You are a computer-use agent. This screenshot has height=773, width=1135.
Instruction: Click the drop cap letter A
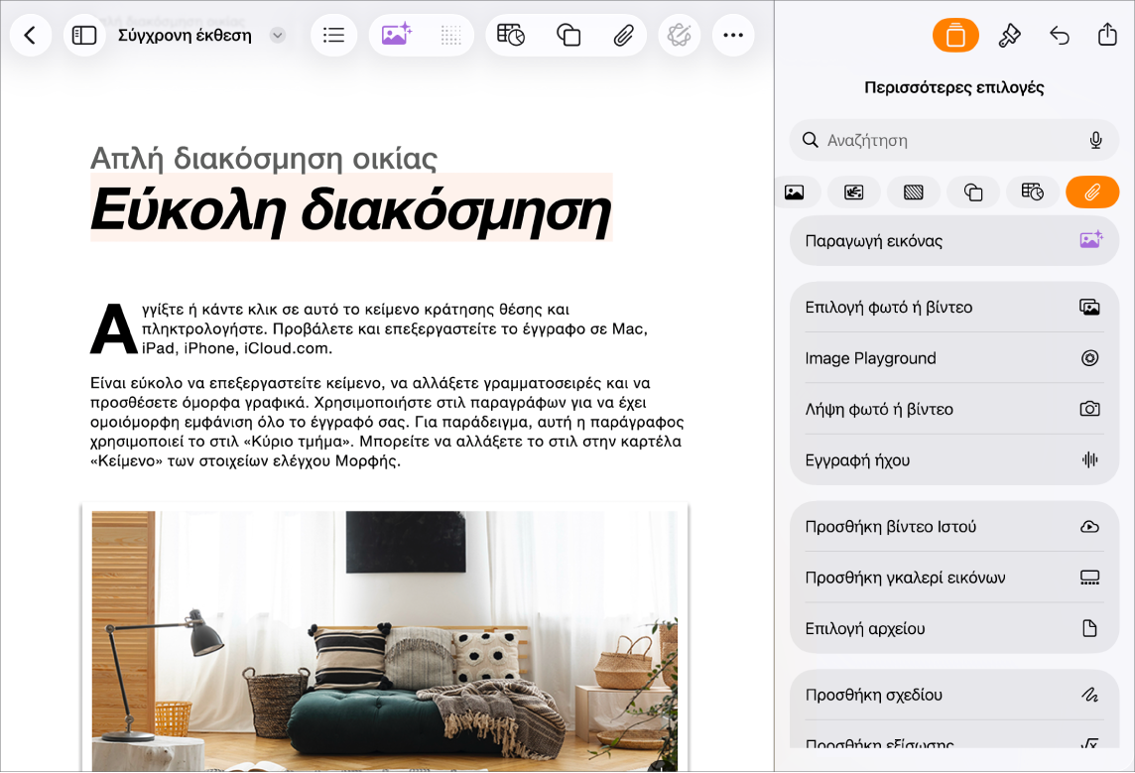[113, 329]
